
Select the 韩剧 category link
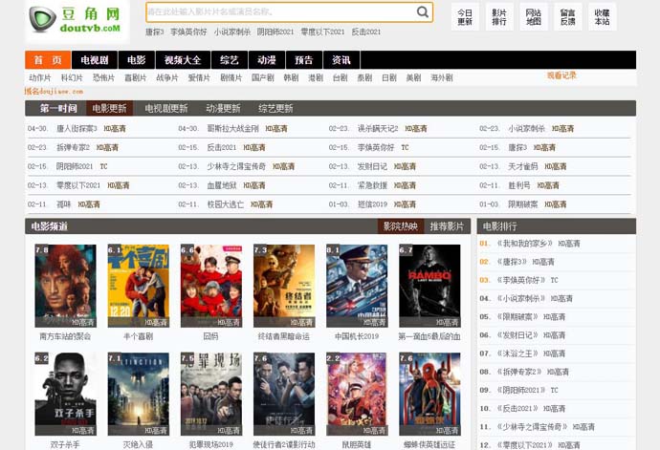pos(292,77)
